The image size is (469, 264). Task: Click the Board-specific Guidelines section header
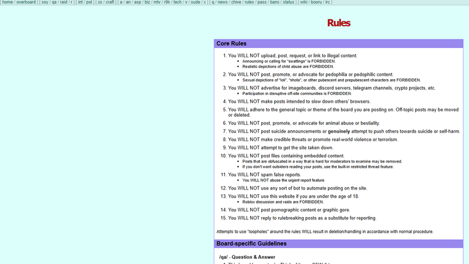(339, 243)
